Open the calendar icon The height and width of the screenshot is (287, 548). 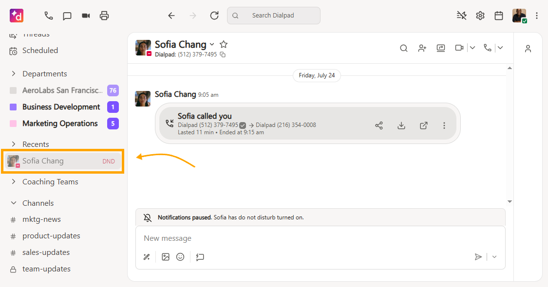pos(499,16)
